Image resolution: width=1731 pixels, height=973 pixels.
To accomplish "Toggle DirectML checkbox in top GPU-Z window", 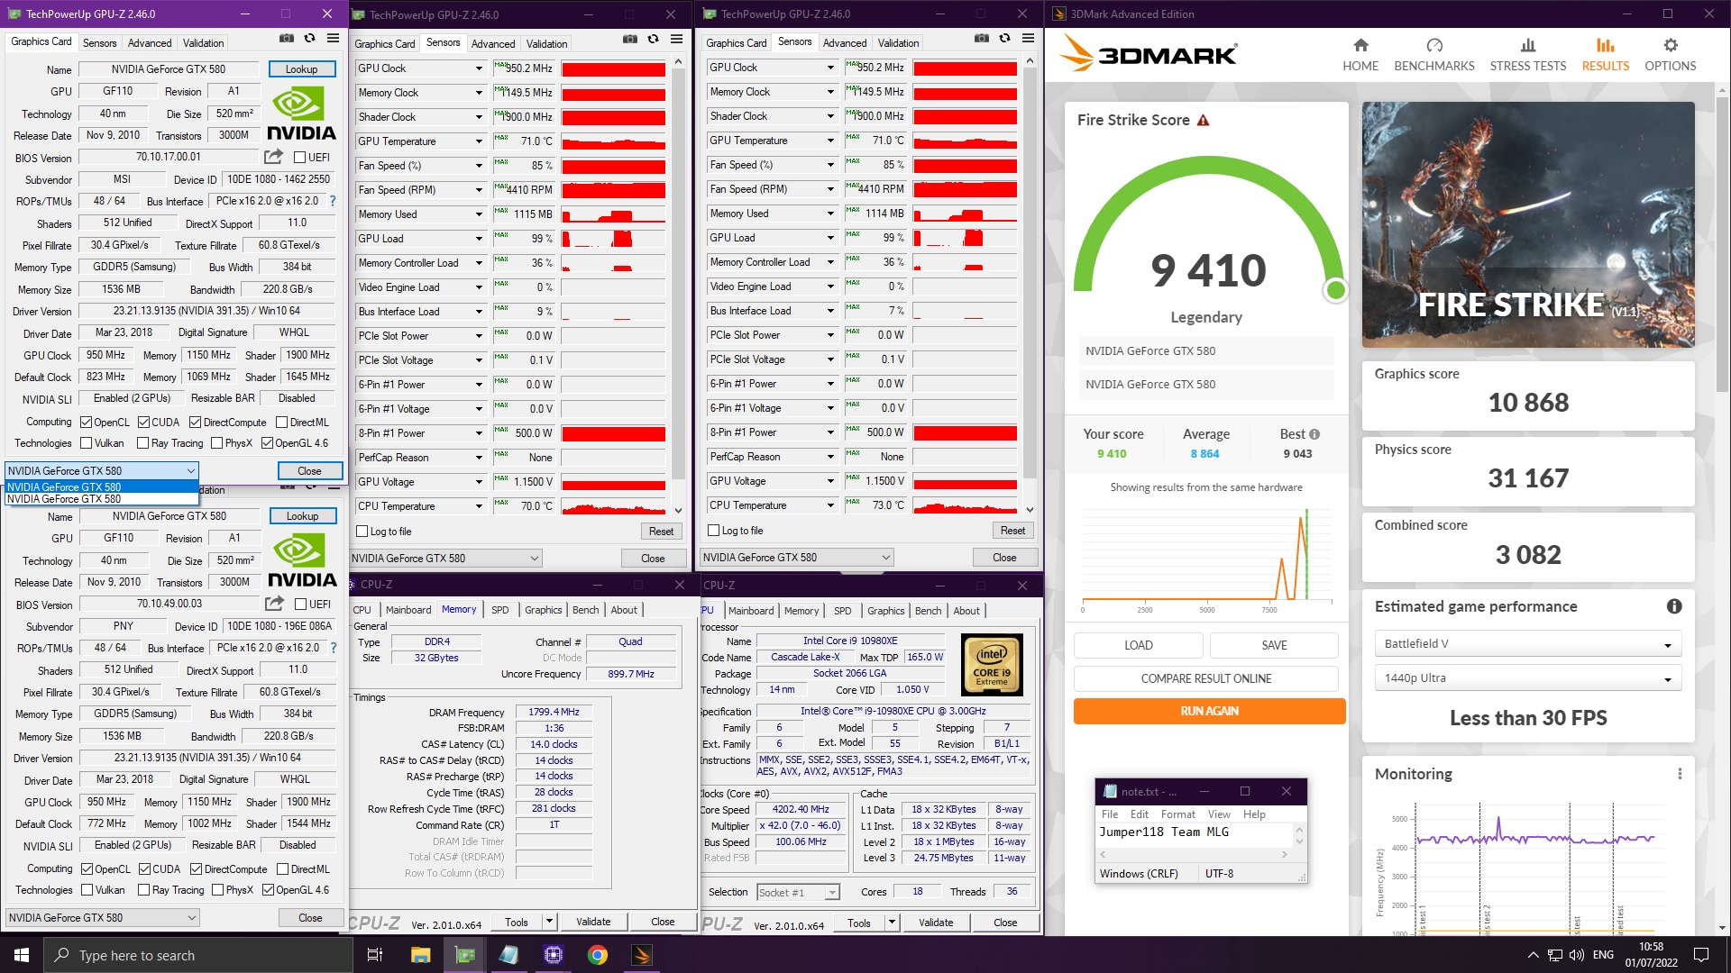I will click(282, 422).
